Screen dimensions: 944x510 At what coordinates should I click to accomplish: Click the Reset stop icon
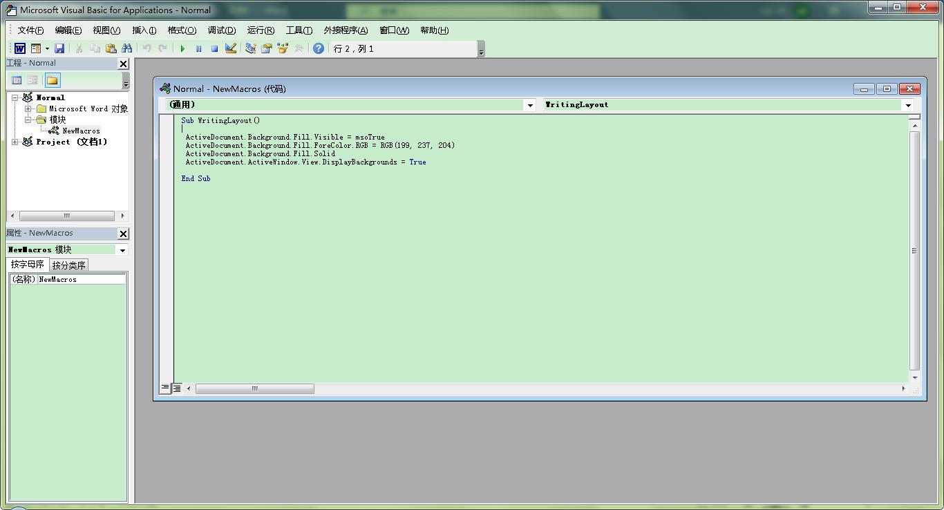tap(214, 48)
